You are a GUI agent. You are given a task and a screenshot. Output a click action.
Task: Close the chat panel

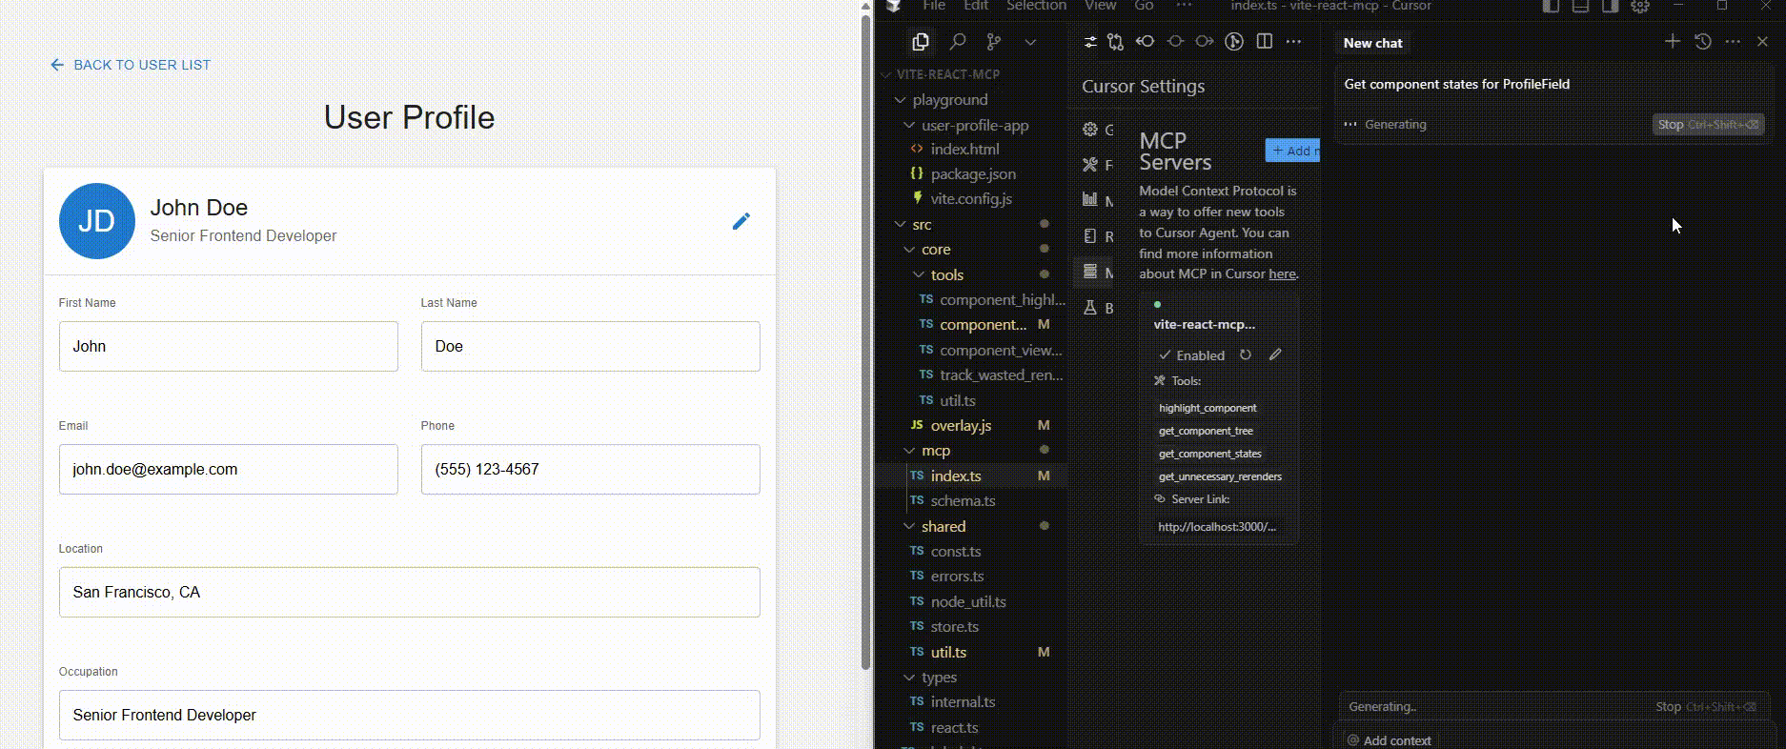[x=1762, y=41]
